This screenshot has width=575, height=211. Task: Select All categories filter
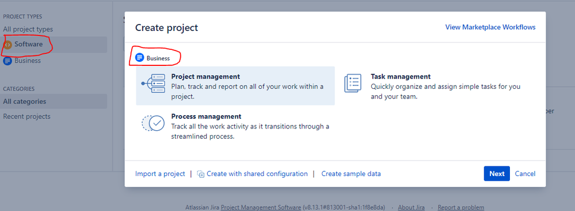coord(54,101)
